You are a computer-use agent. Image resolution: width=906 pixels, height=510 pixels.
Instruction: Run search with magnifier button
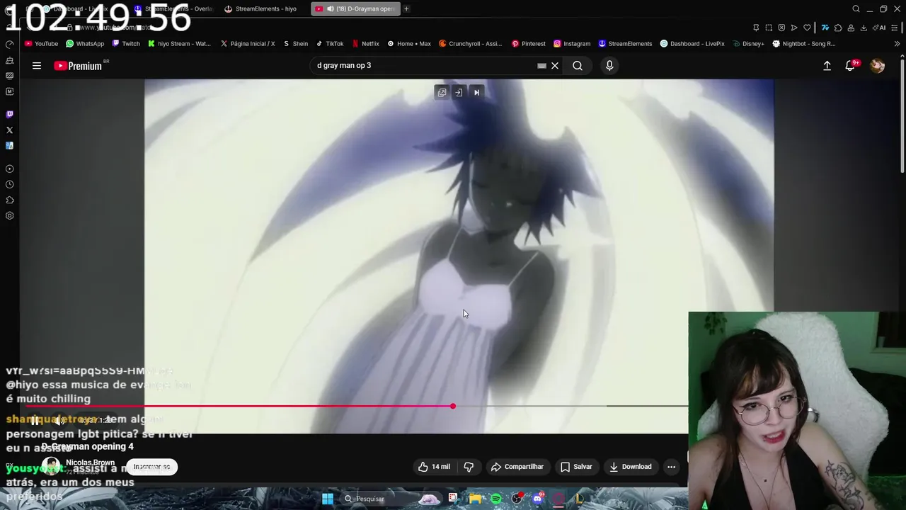(578, 66)
